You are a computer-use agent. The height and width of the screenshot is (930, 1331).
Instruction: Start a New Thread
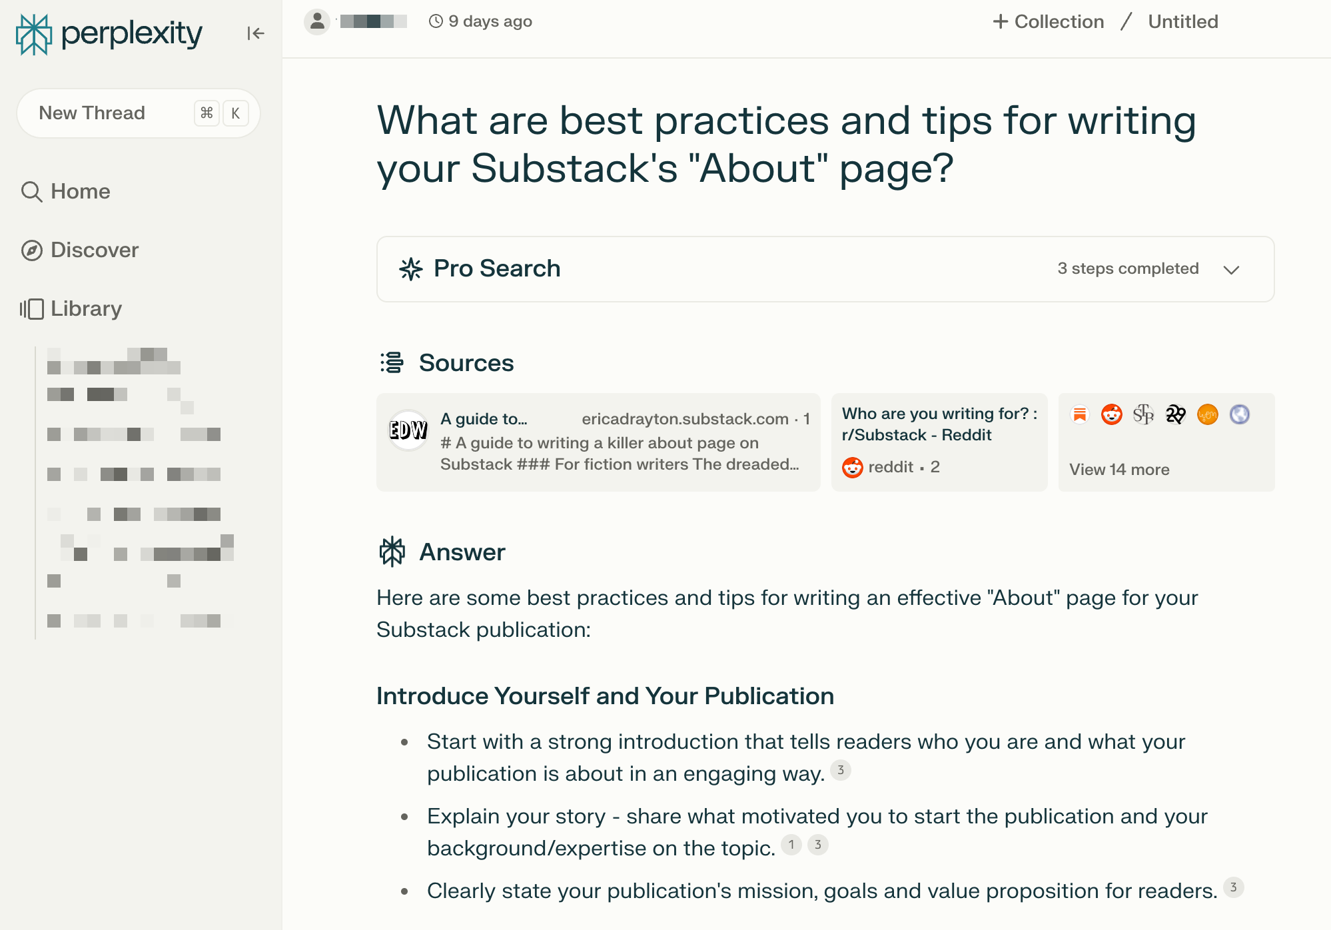point(138,113)
